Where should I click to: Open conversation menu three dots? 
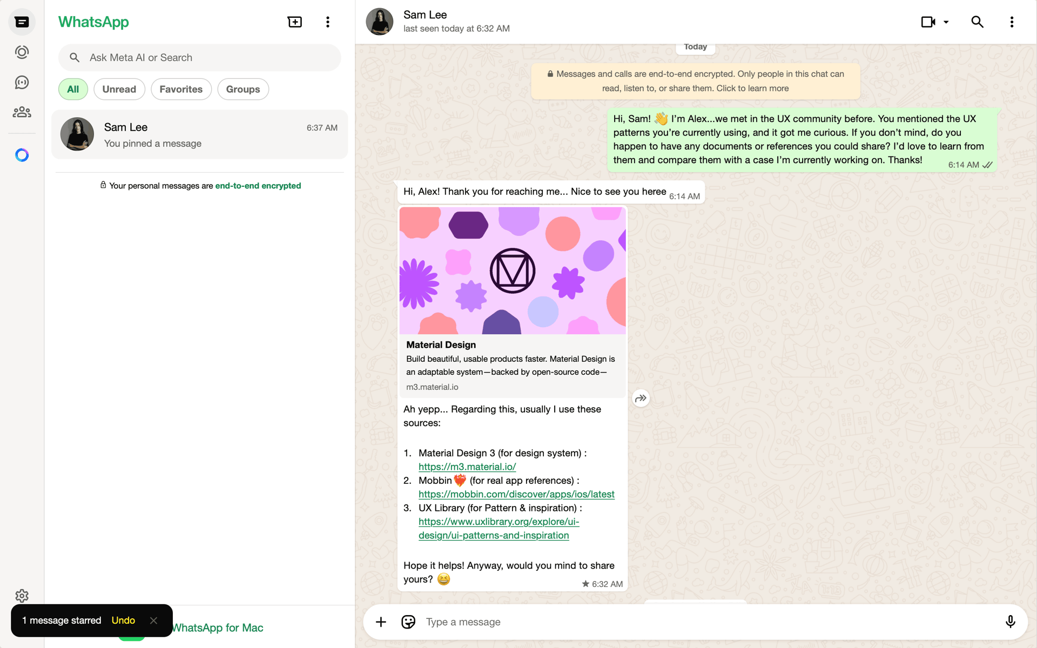(1012, 22)
